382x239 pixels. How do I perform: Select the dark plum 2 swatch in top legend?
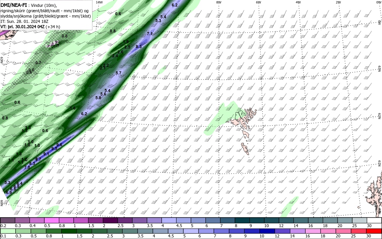pyautogui.click(x=110, y=221)
